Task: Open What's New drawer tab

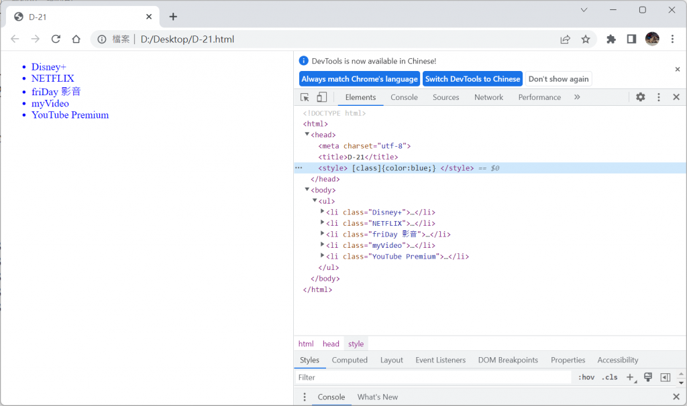Action: 377,397
